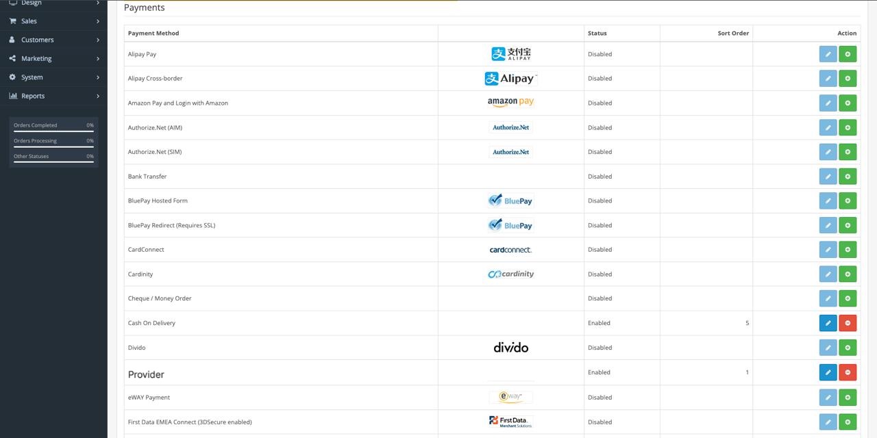Viewport: 877px width, 438px height.
Task: Edit First Data EMEA Connect method
Action: (x=828, y=422)
